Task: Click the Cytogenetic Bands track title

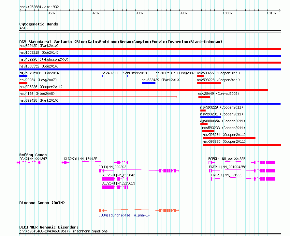Action: (39, 24)
